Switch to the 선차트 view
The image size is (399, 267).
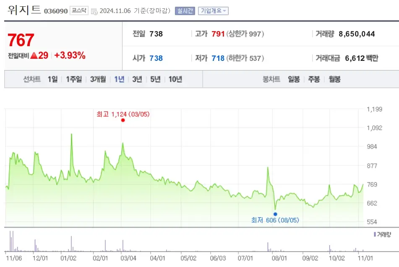(x=32, y=79)
